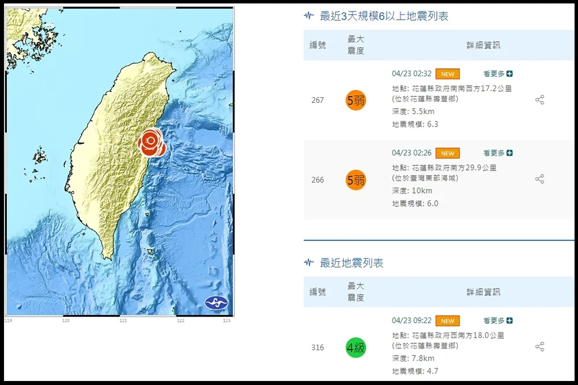
Task: Click report number 316 in the table
Action: pos(317,347)
